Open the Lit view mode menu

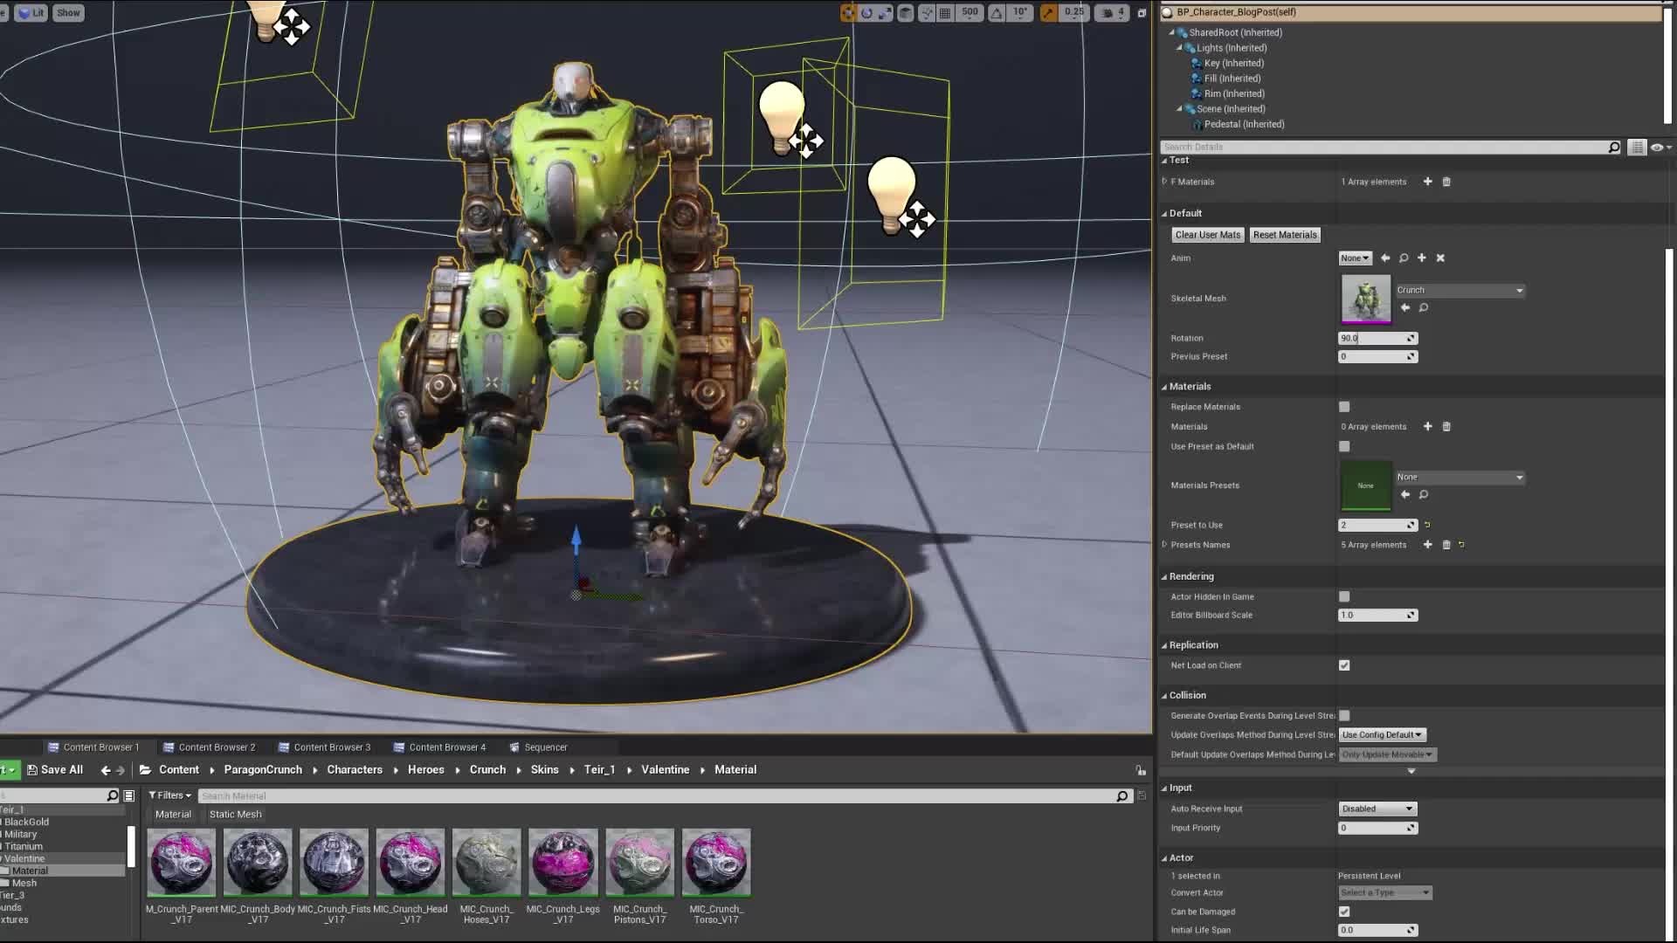pos(31,12)
